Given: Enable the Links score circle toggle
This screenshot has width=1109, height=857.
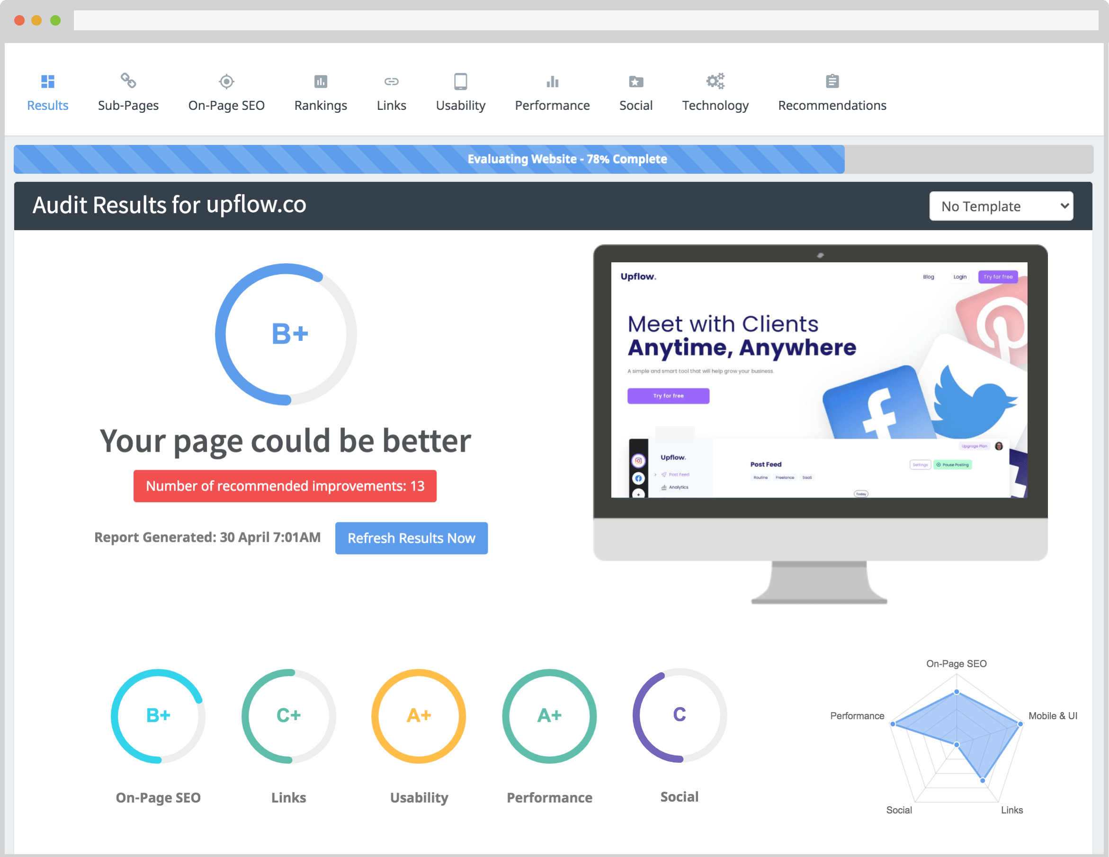Looking at the screenshot, I should 287,716.
